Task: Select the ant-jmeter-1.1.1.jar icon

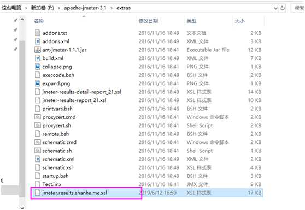Action: [x=37, y=50]
